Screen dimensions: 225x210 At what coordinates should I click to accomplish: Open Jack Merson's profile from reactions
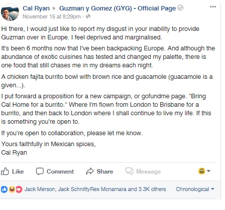click(x=39, y=189)
